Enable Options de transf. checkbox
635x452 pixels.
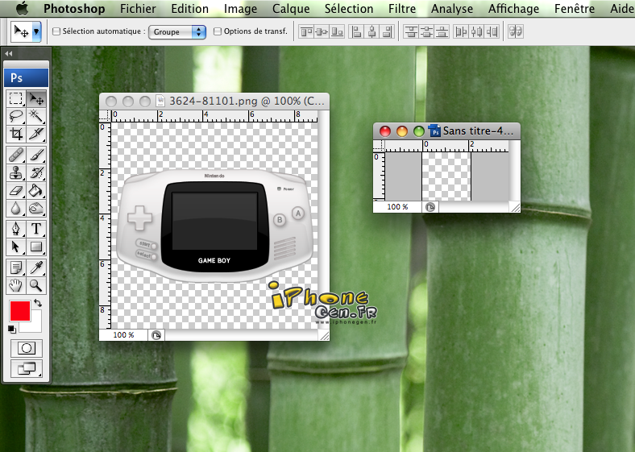point(218,31)
